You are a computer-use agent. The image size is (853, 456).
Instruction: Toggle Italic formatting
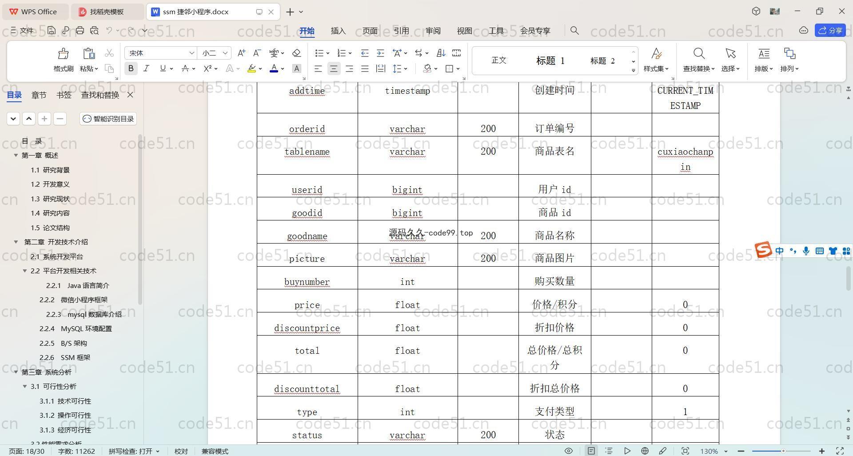click(146, 68)
